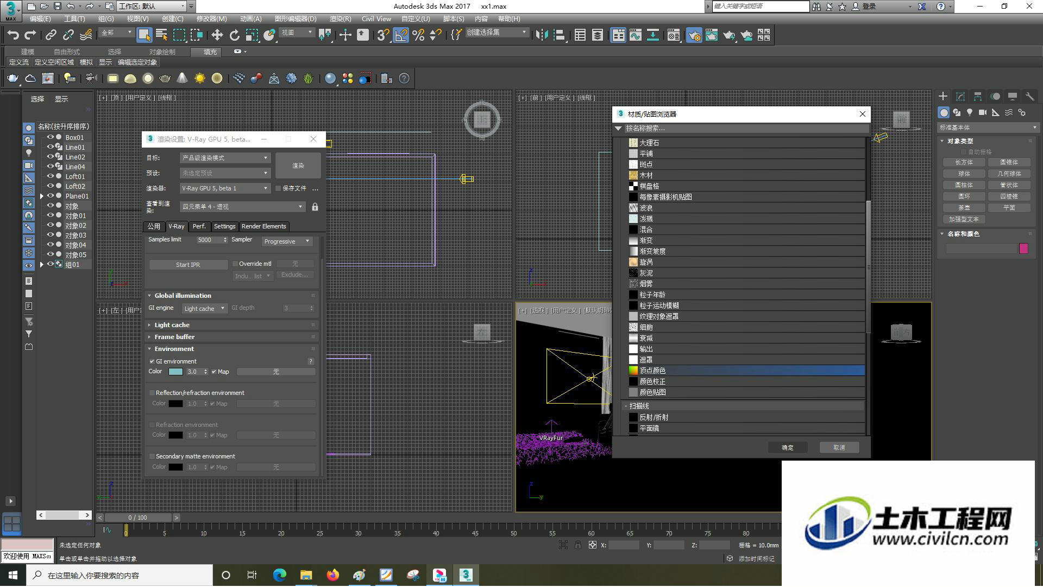This screenshot has height=587, width=1043.
Task: Switch to the Perf. tab
Action: (199, 227)
